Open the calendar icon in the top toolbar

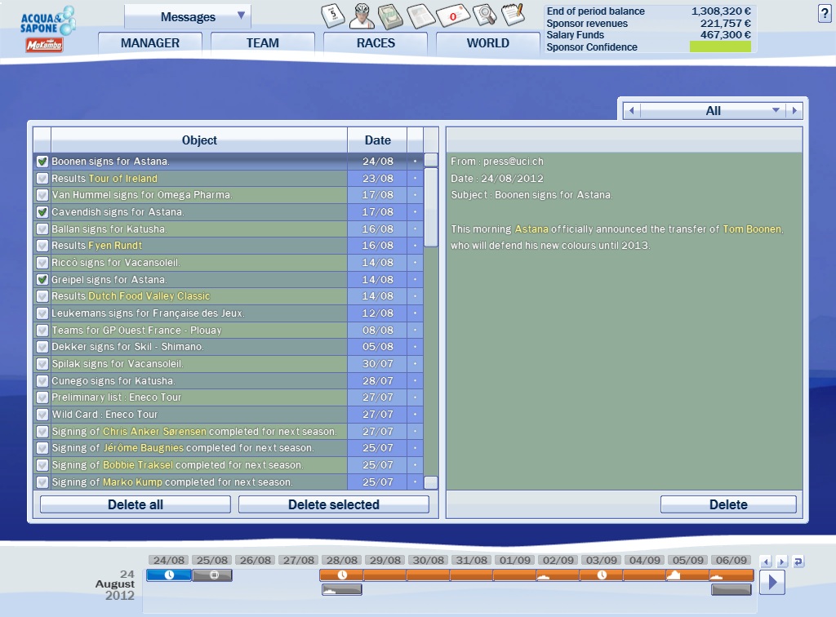(331, 15)
